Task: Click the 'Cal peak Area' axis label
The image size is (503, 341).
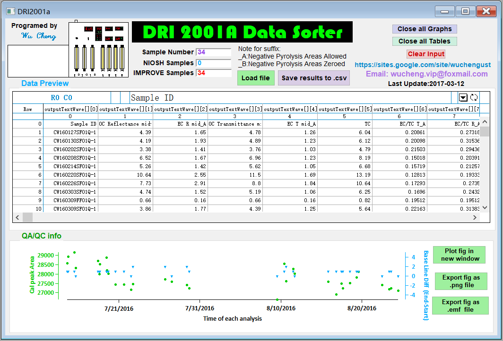Action: click(32, 275)
